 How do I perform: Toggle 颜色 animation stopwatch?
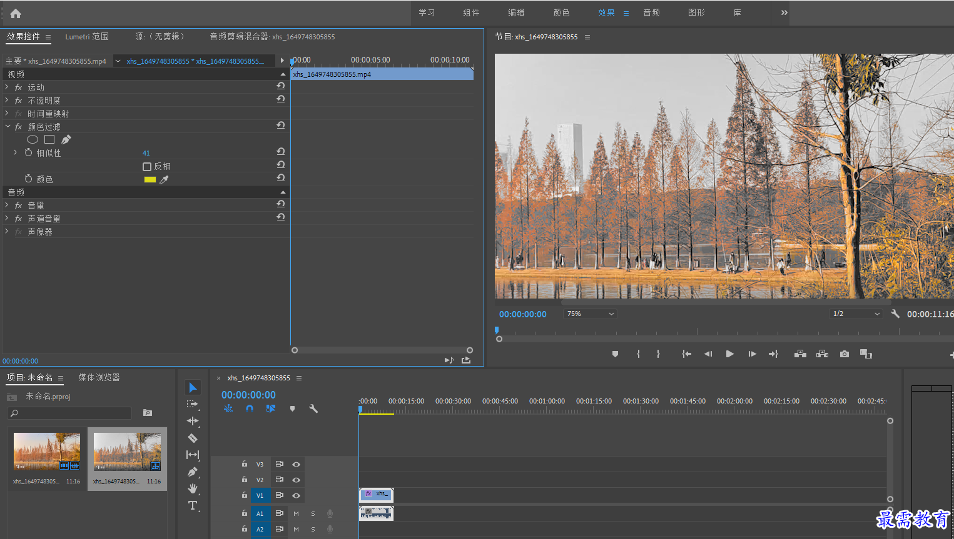[x=28, y=179]
